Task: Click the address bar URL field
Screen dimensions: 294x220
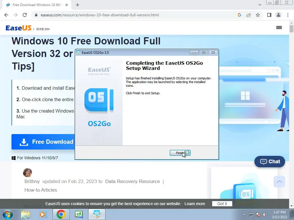Action: click(135, 15)
